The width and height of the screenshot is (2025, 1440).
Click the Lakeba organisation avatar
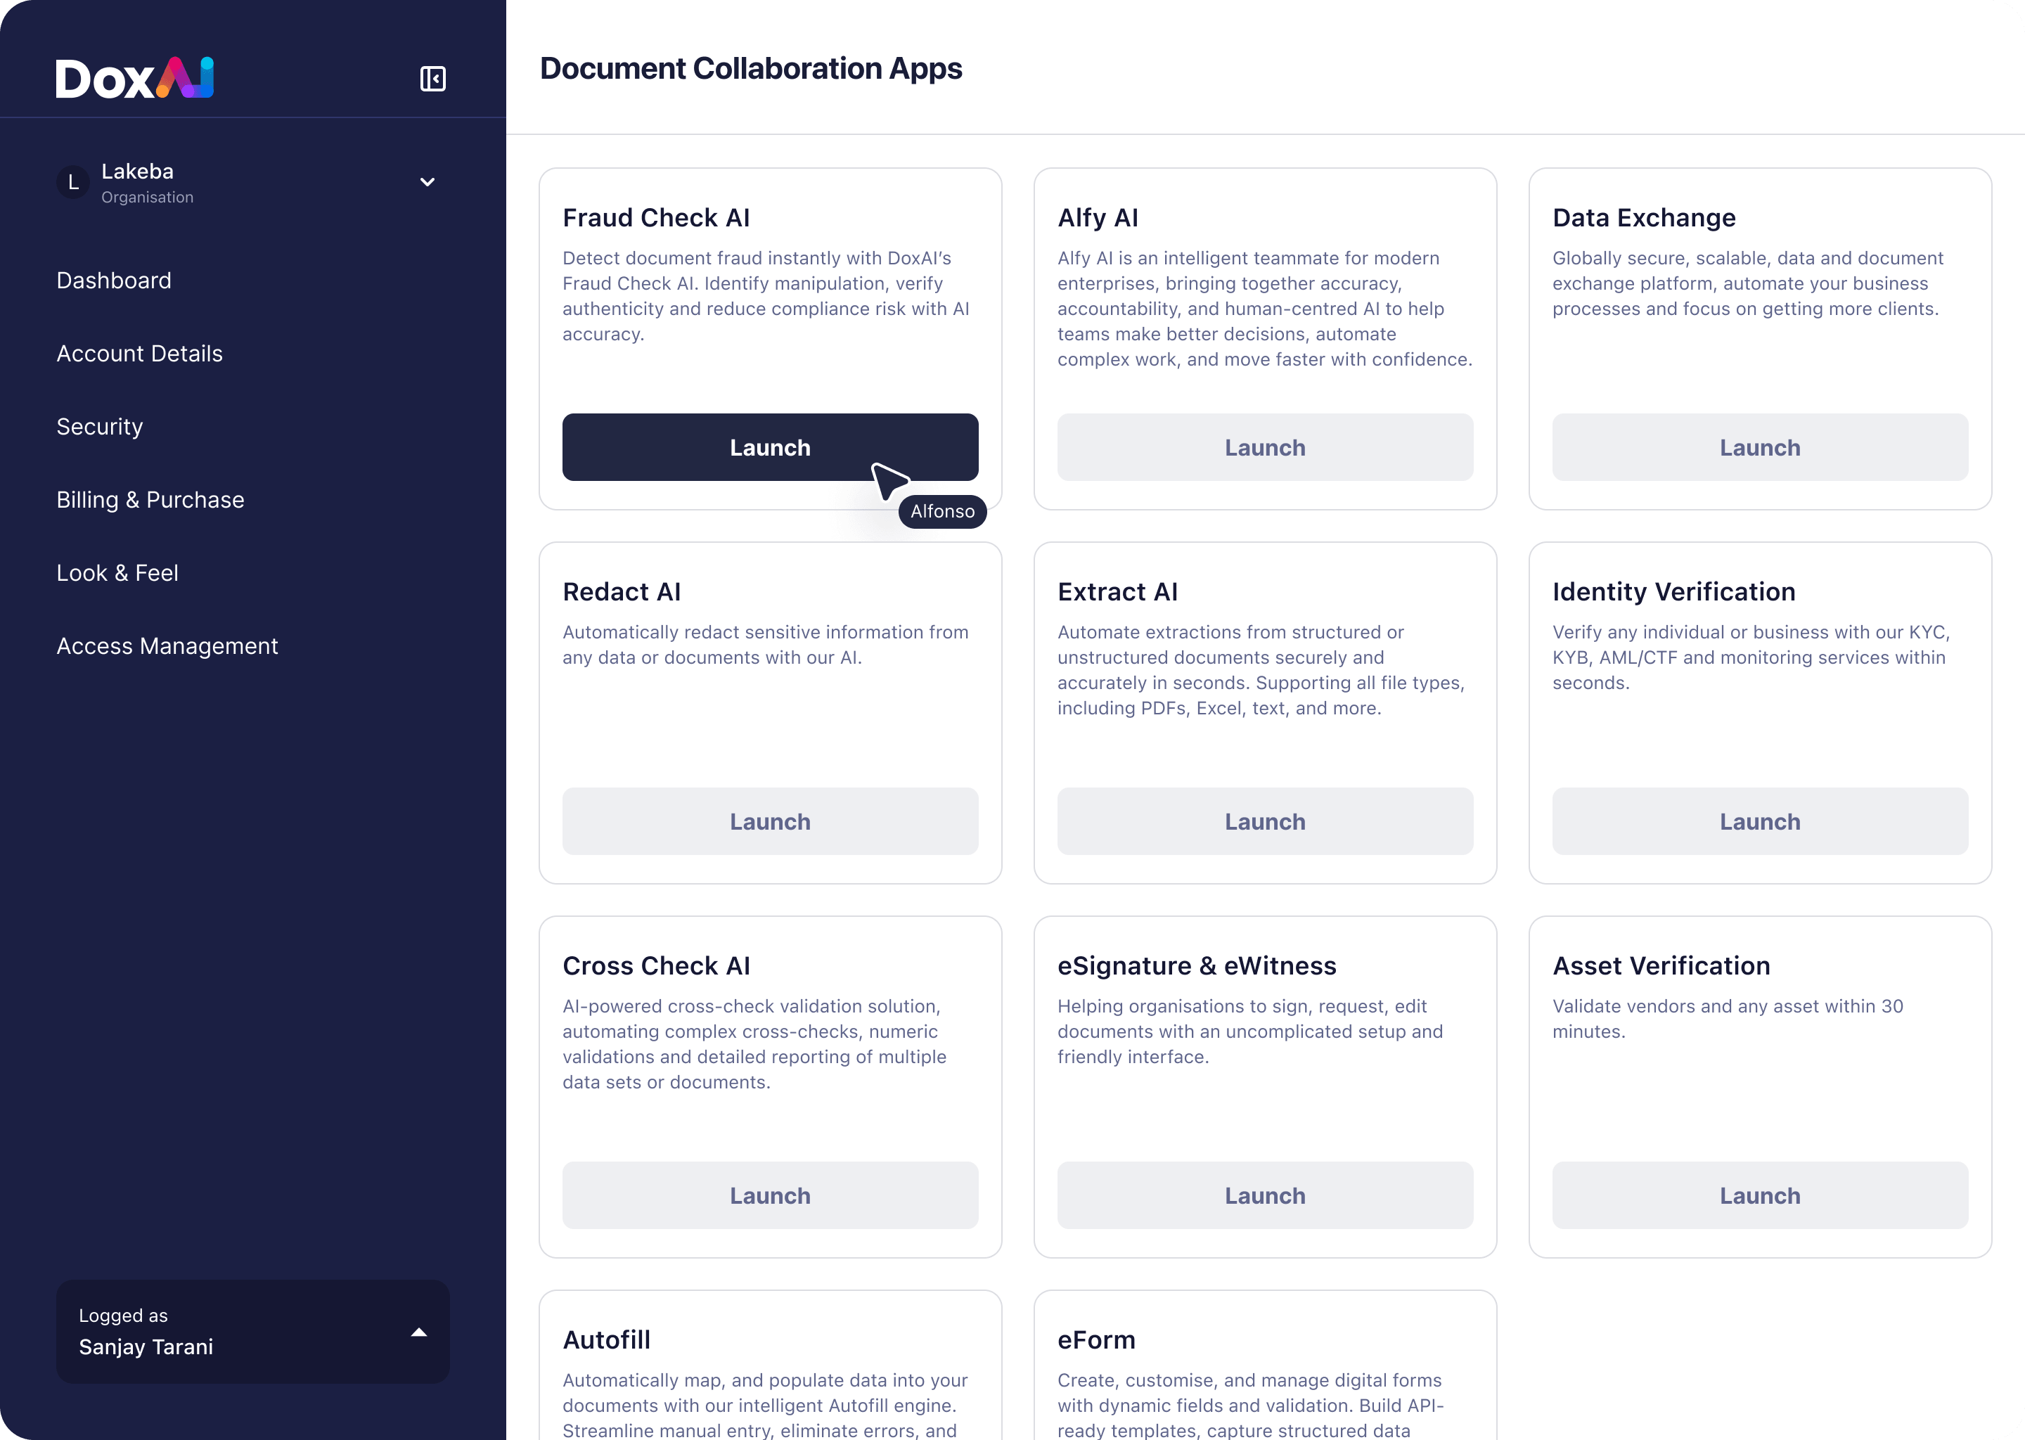pyautogui.click(x=74, y=182)
